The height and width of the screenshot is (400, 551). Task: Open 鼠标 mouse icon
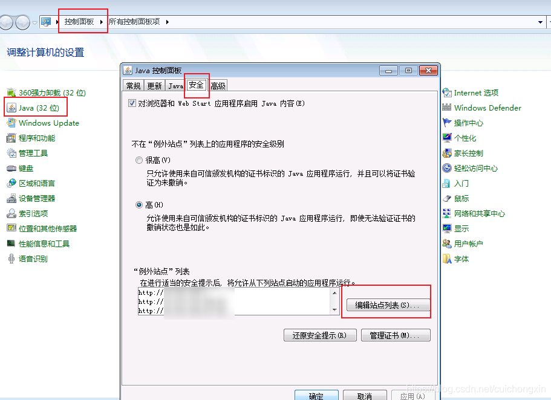pos(447,198)
